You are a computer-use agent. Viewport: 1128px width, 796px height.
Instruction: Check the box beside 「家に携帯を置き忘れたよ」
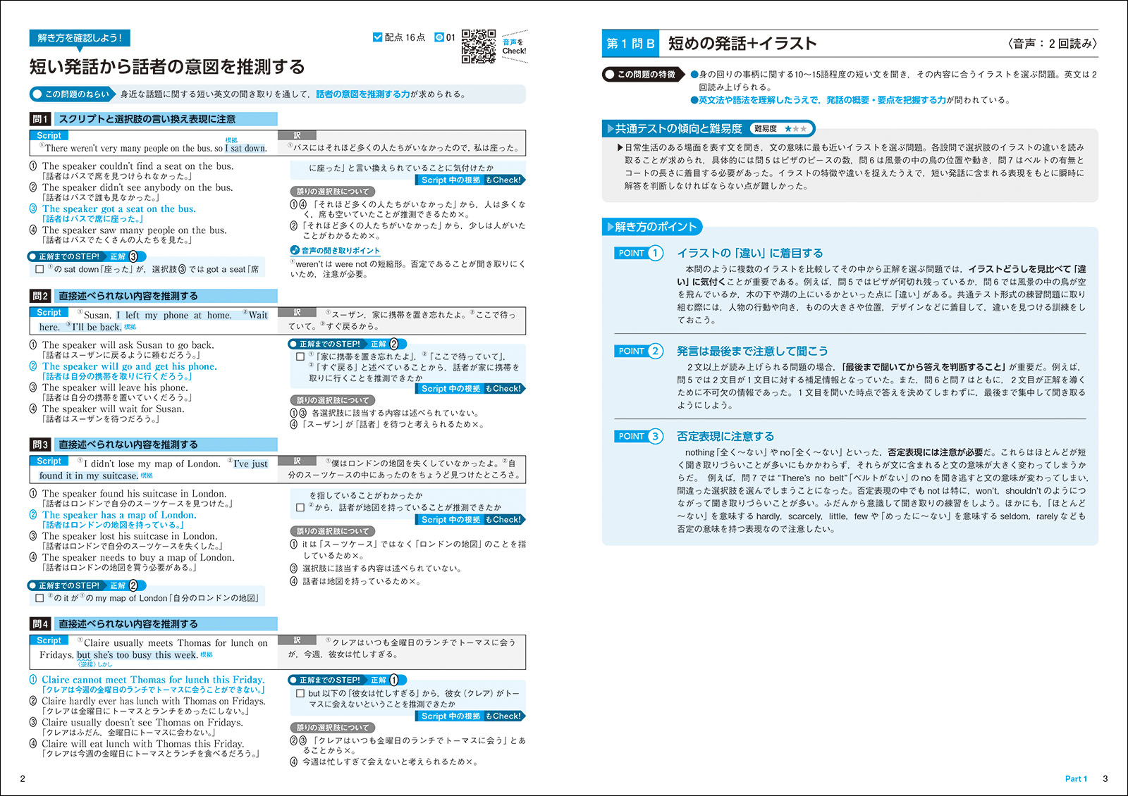300,356
